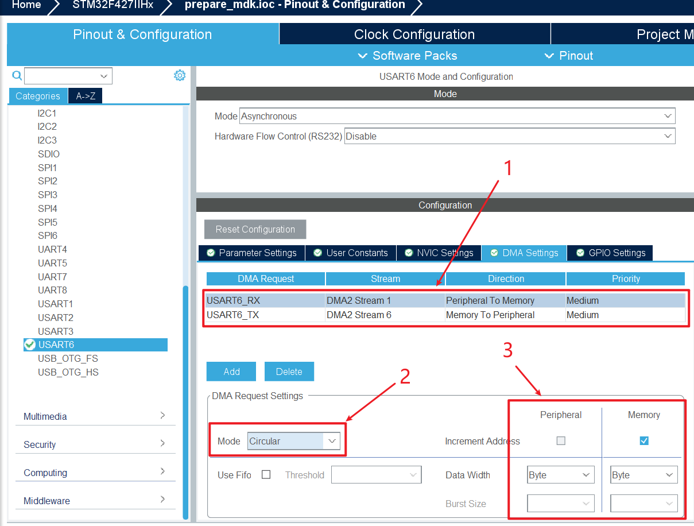Switch to User Constants tab
694x526 pixels.
(x=351, y=253)
